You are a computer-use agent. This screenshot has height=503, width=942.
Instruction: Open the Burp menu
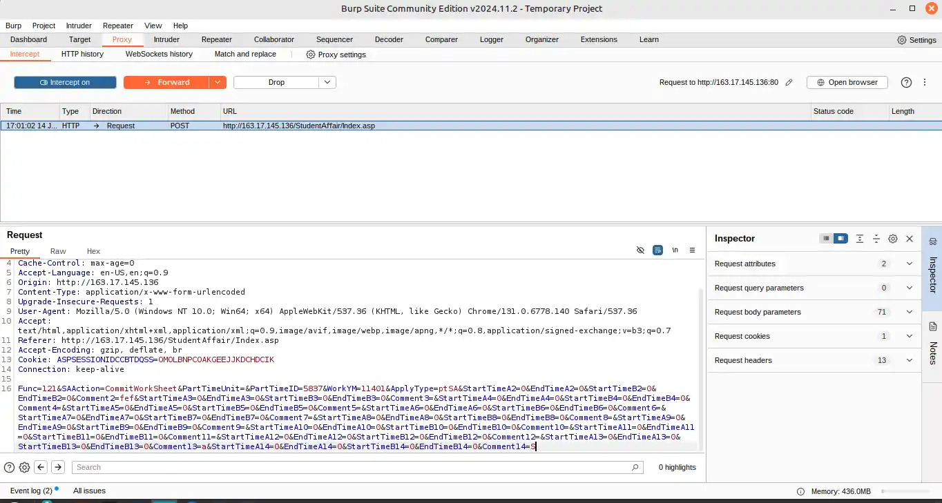point(13,26)
